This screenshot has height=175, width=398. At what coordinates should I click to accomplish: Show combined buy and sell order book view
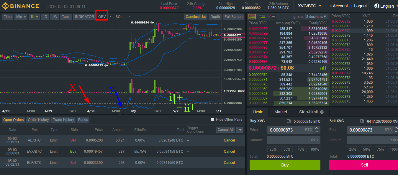[252, 17]
